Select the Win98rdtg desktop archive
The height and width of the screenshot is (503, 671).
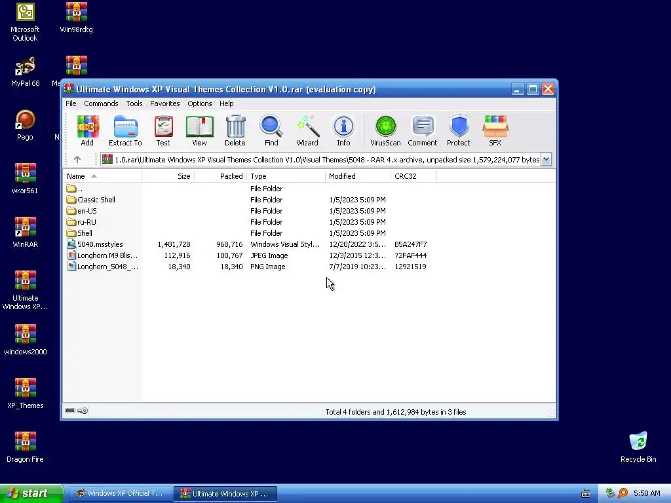[76, 18]
